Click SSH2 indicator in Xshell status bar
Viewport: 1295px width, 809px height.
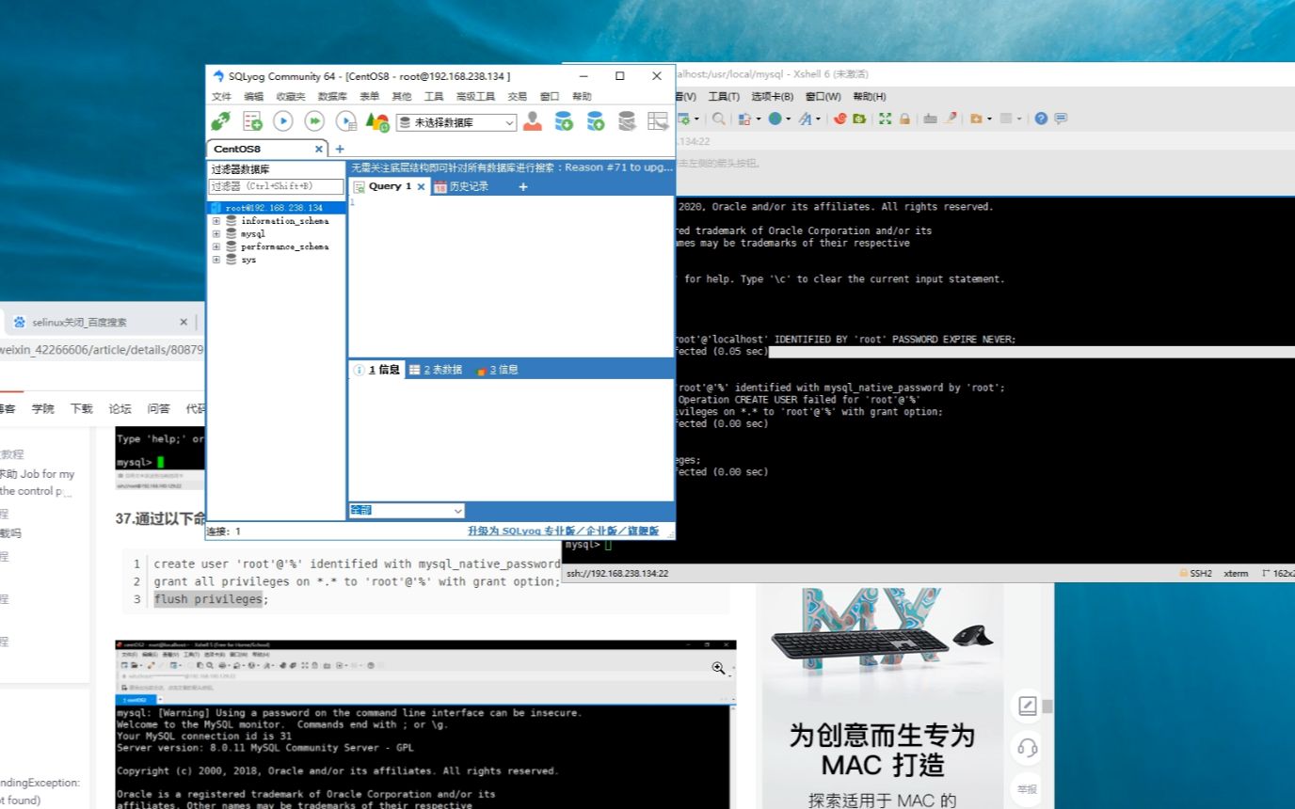point(1195,573)
